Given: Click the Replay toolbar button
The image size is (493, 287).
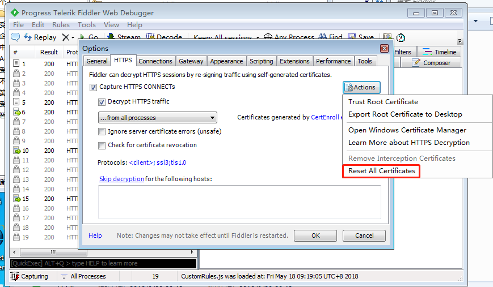Looking at the screenshot, I should [40, 37].
